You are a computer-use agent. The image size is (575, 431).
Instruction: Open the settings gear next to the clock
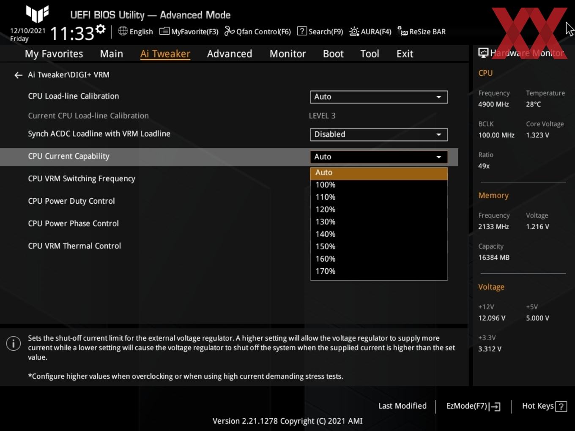coord(100,29)
